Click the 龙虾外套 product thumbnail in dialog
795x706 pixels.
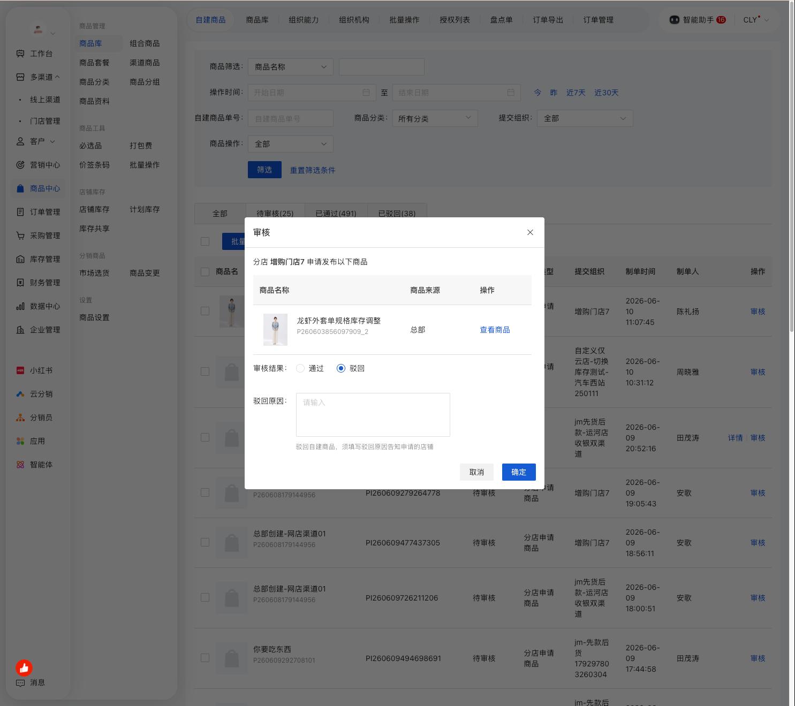[x=275, y=330]
